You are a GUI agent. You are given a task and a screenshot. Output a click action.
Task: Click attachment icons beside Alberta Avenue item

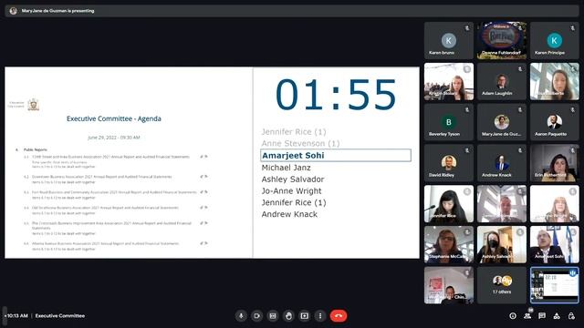click(203, 243)
